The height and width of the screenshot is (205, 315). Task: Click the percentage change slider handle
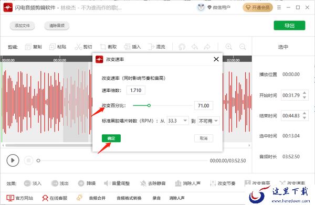point(149,105)
